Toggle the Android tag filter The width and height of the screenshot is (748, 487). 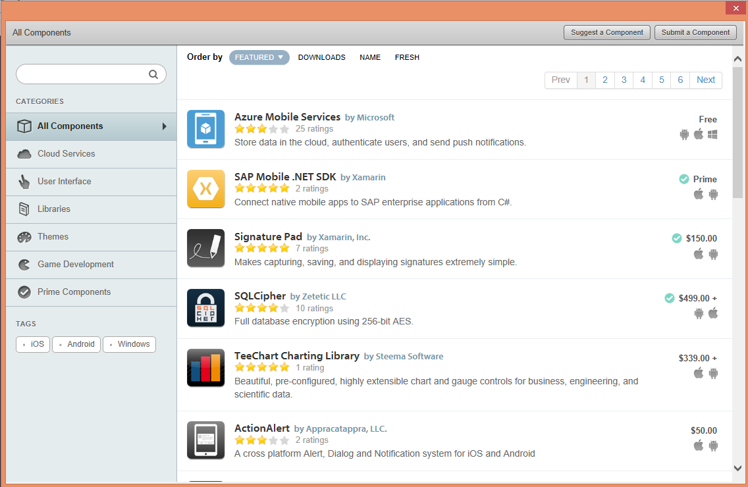click(x=76, y=344)
